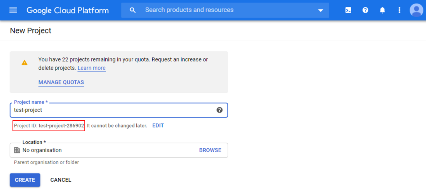Open MANAGE QUOTAS link

click(x=61, y=82)
